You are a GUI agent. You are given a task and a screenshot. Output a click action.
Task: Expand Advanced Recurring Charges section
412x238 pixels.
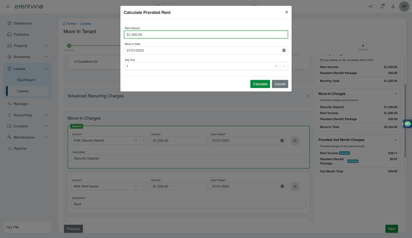(308, 96)
